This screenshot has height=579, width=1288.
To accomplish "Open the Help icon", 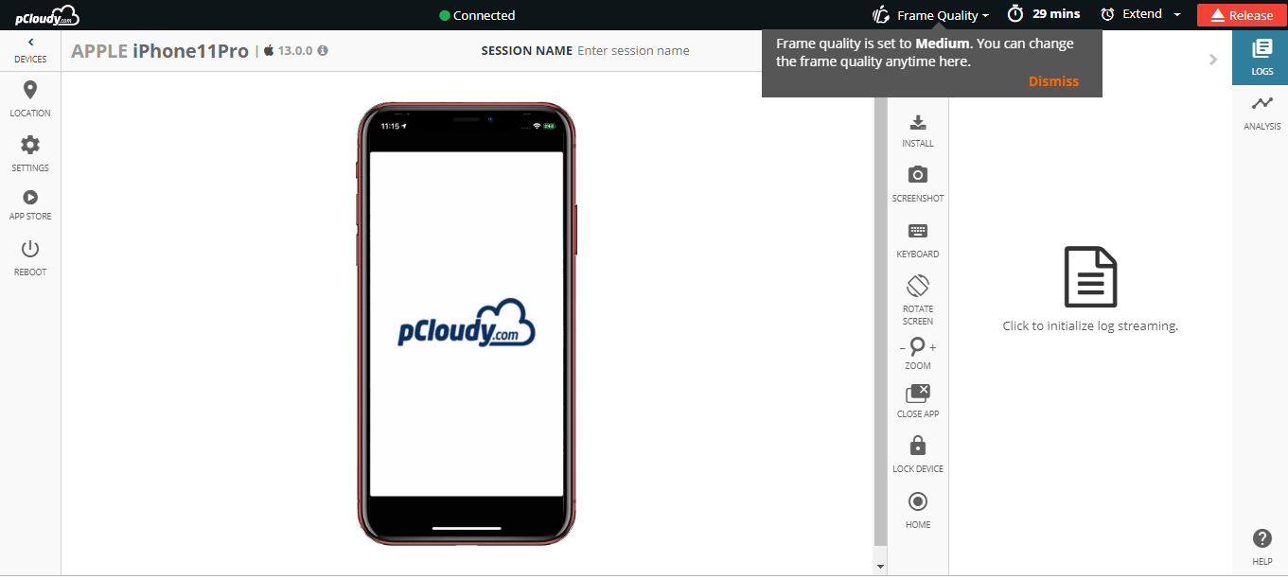I will 1262,538.
